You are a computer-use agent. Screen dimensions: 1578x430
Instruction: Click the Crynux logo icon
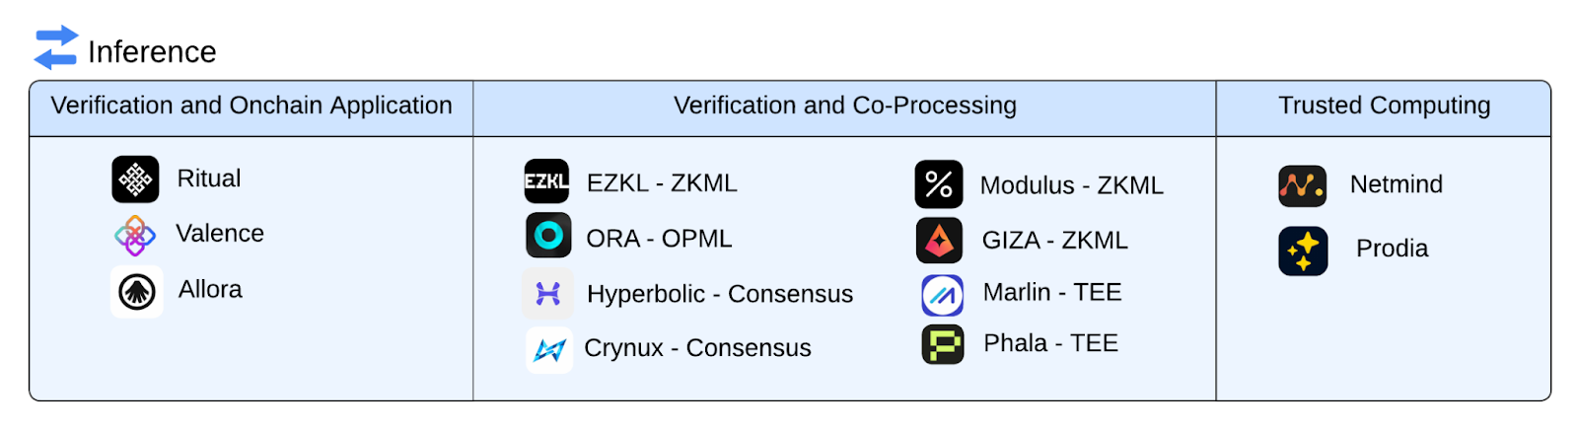coord(548,349)
